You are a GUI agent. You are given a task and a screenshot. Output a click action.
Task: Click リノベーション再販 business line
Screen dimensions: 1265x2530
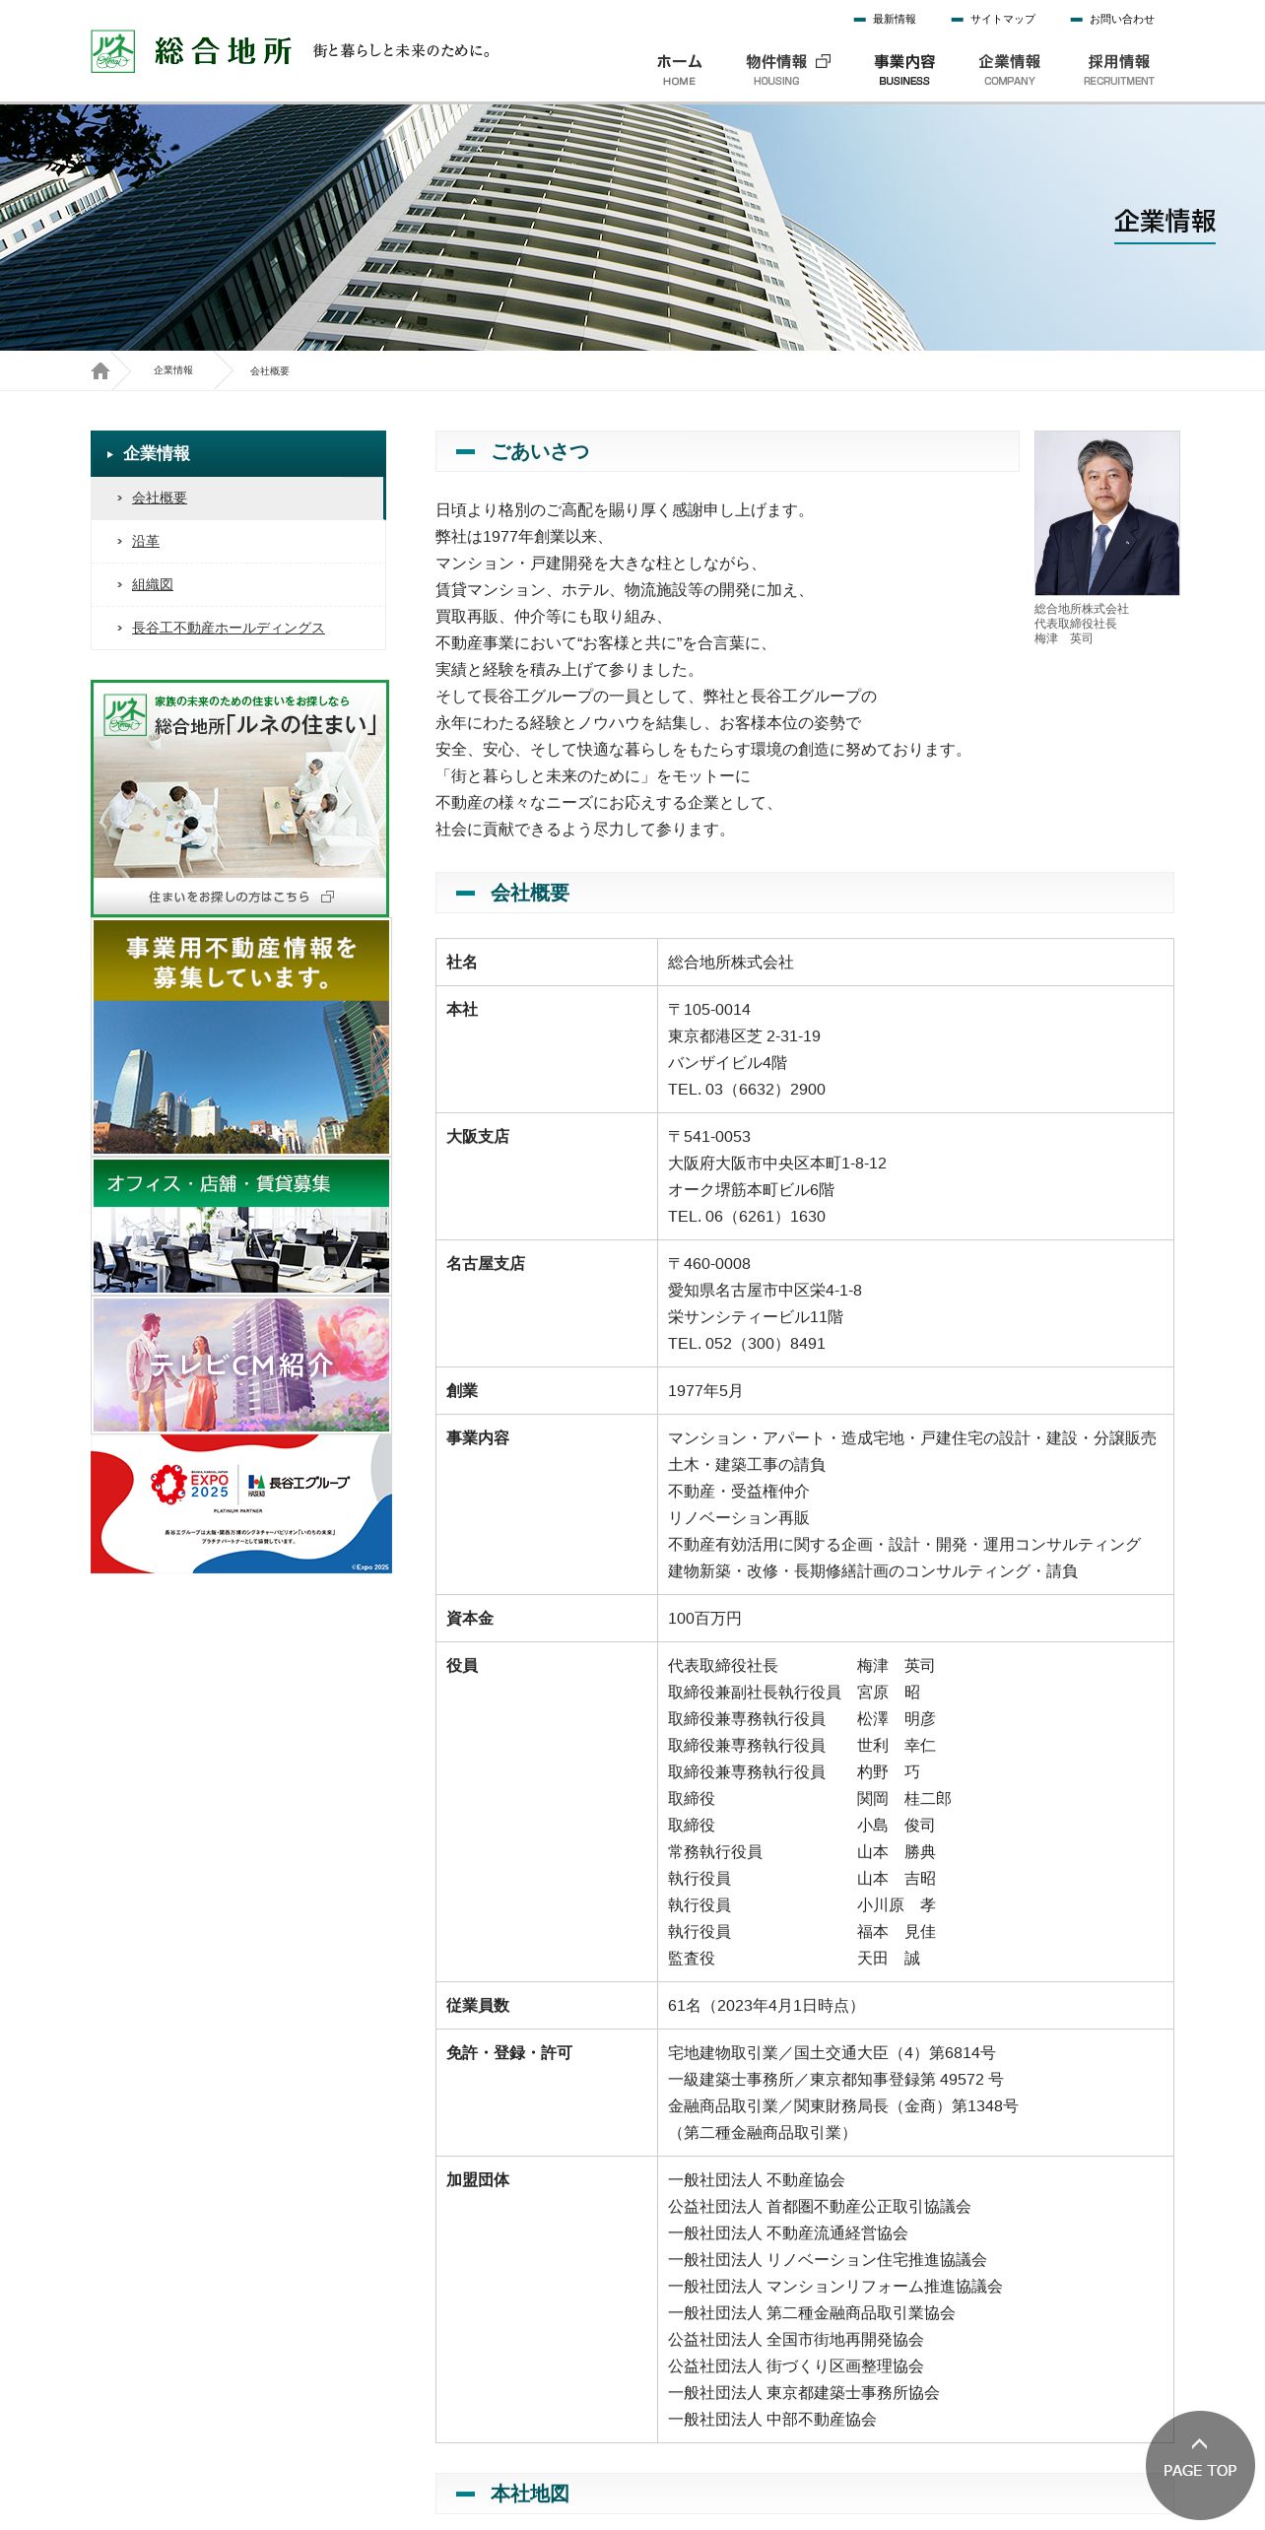[x=738, y=1518]
